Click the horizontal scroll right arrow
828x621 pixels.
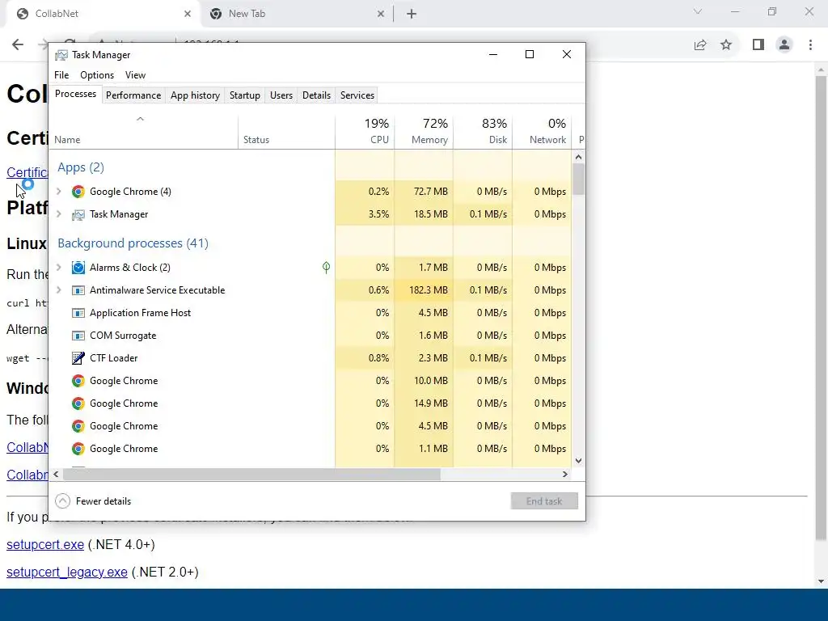(x=565, y=474)
